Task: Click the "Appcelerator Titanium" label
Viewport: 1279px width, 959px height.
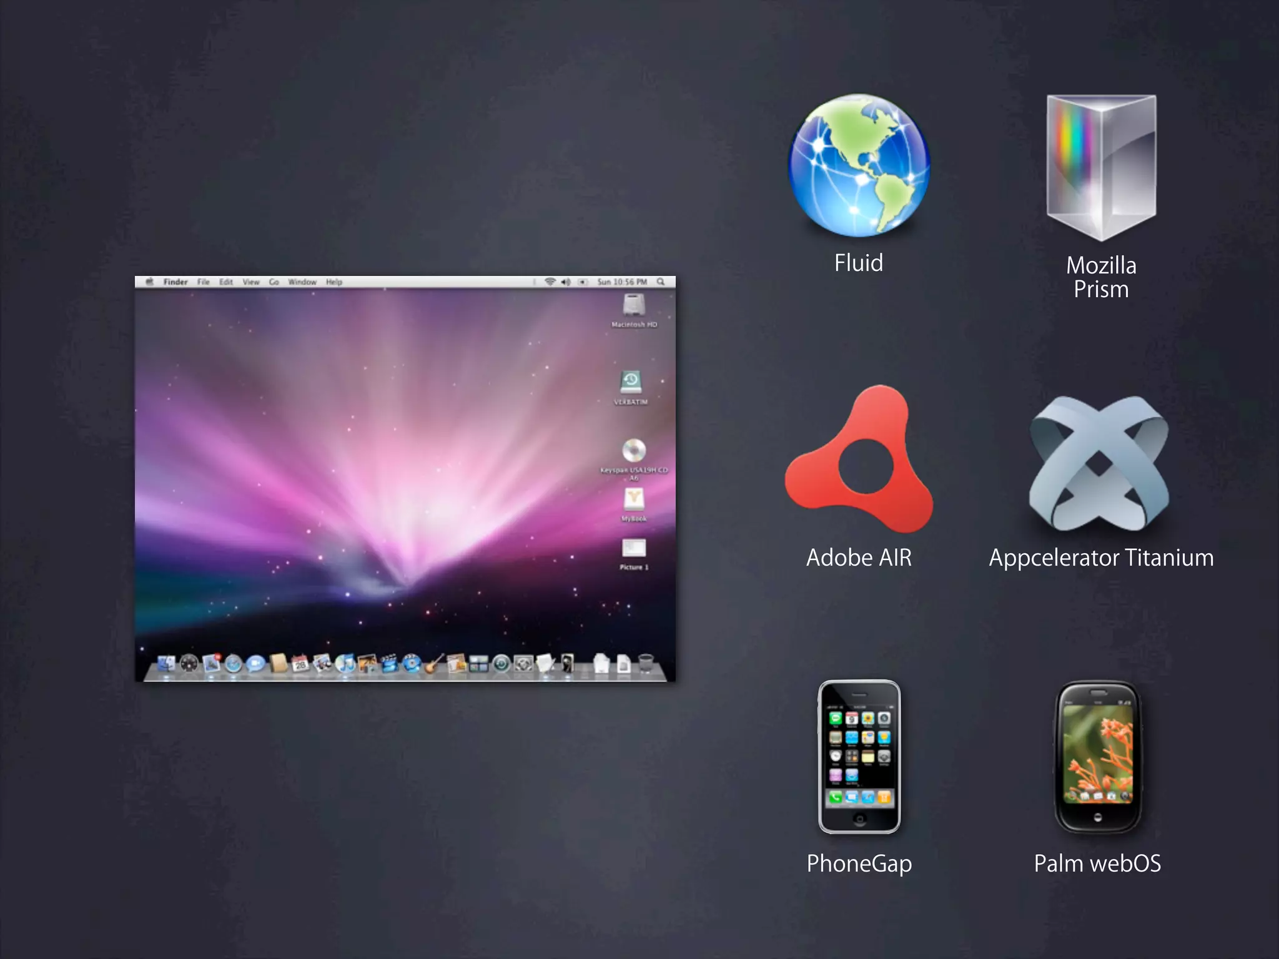Action: click(x=1102, y=558)
